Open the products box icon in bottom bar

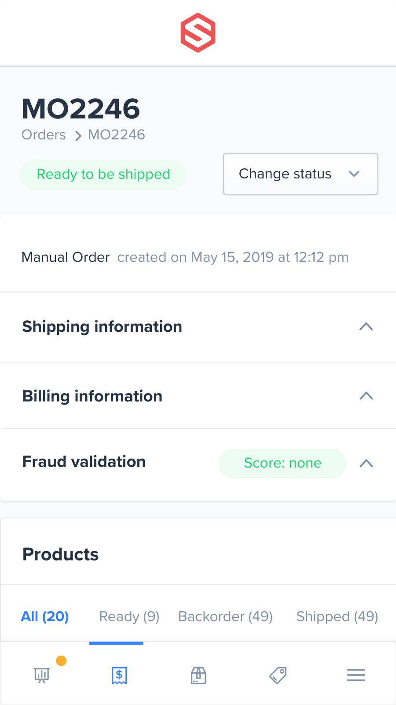click(x=198, y=675)
